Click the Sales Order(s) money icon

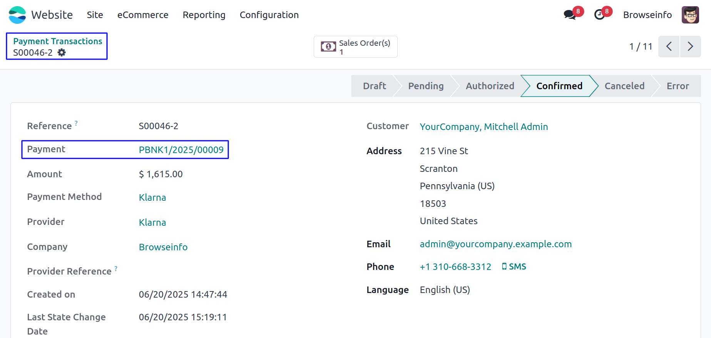[328, 47]
